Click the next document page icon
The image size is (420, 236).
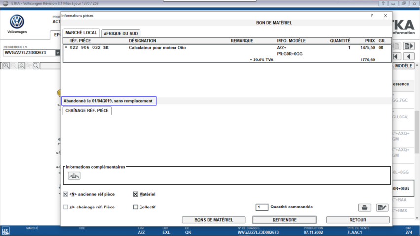click(409, 46)
